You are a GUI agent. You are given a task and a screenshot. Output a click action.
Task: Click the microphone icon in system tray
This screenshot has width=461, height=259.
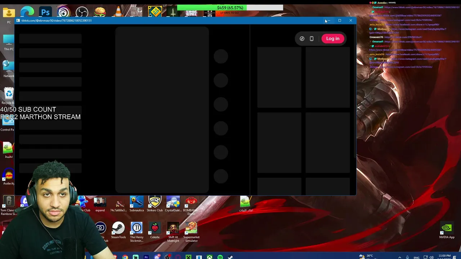pos(407,257)
